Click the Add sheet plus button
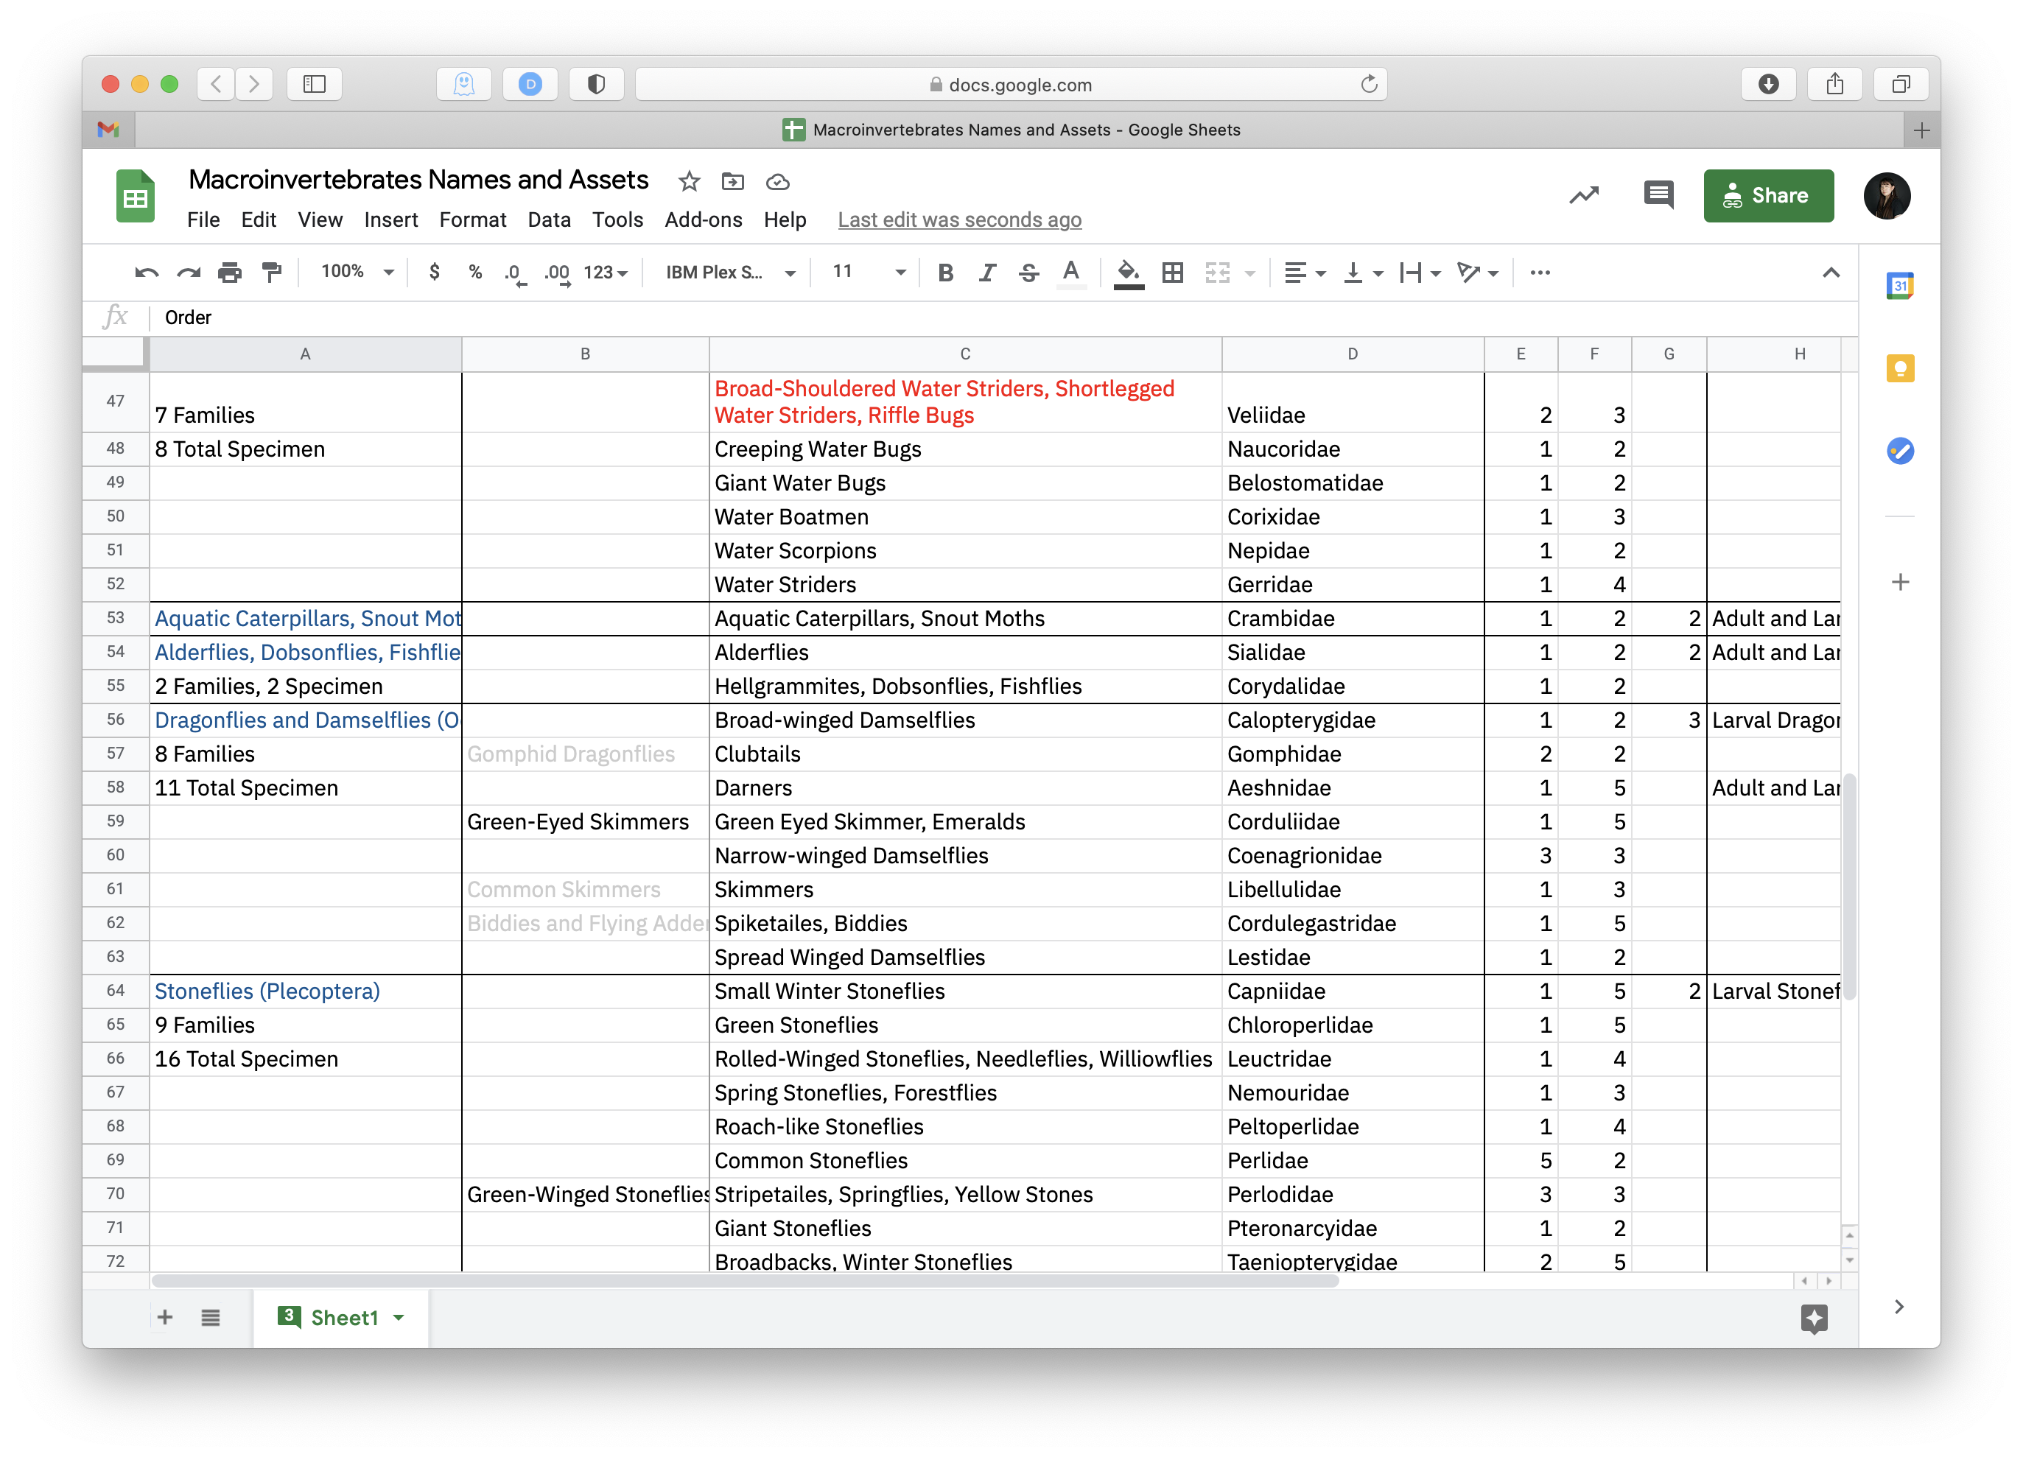 point(165,1317)
